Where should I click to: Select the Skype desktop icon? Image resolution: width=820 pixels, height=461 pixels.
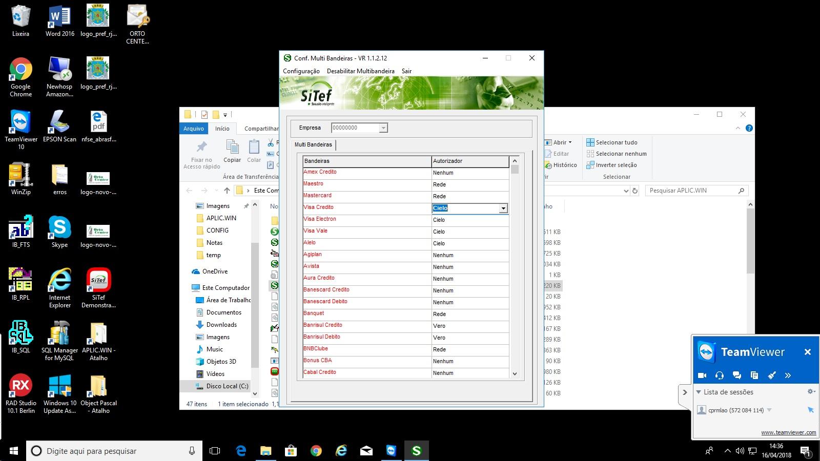pyautogui.click(x=59, y=232)
